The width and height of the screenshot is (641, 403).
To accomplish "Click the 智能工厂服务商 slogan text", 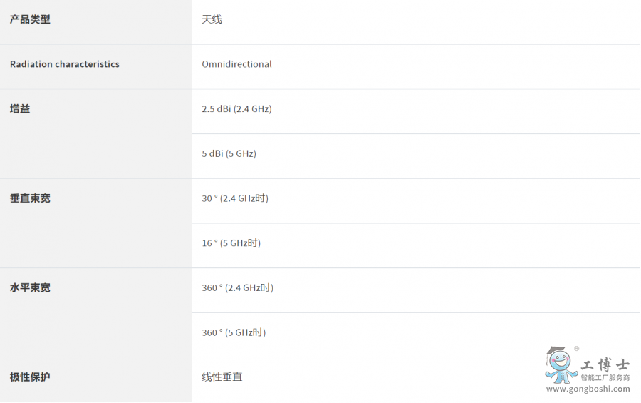I will 605,378.
